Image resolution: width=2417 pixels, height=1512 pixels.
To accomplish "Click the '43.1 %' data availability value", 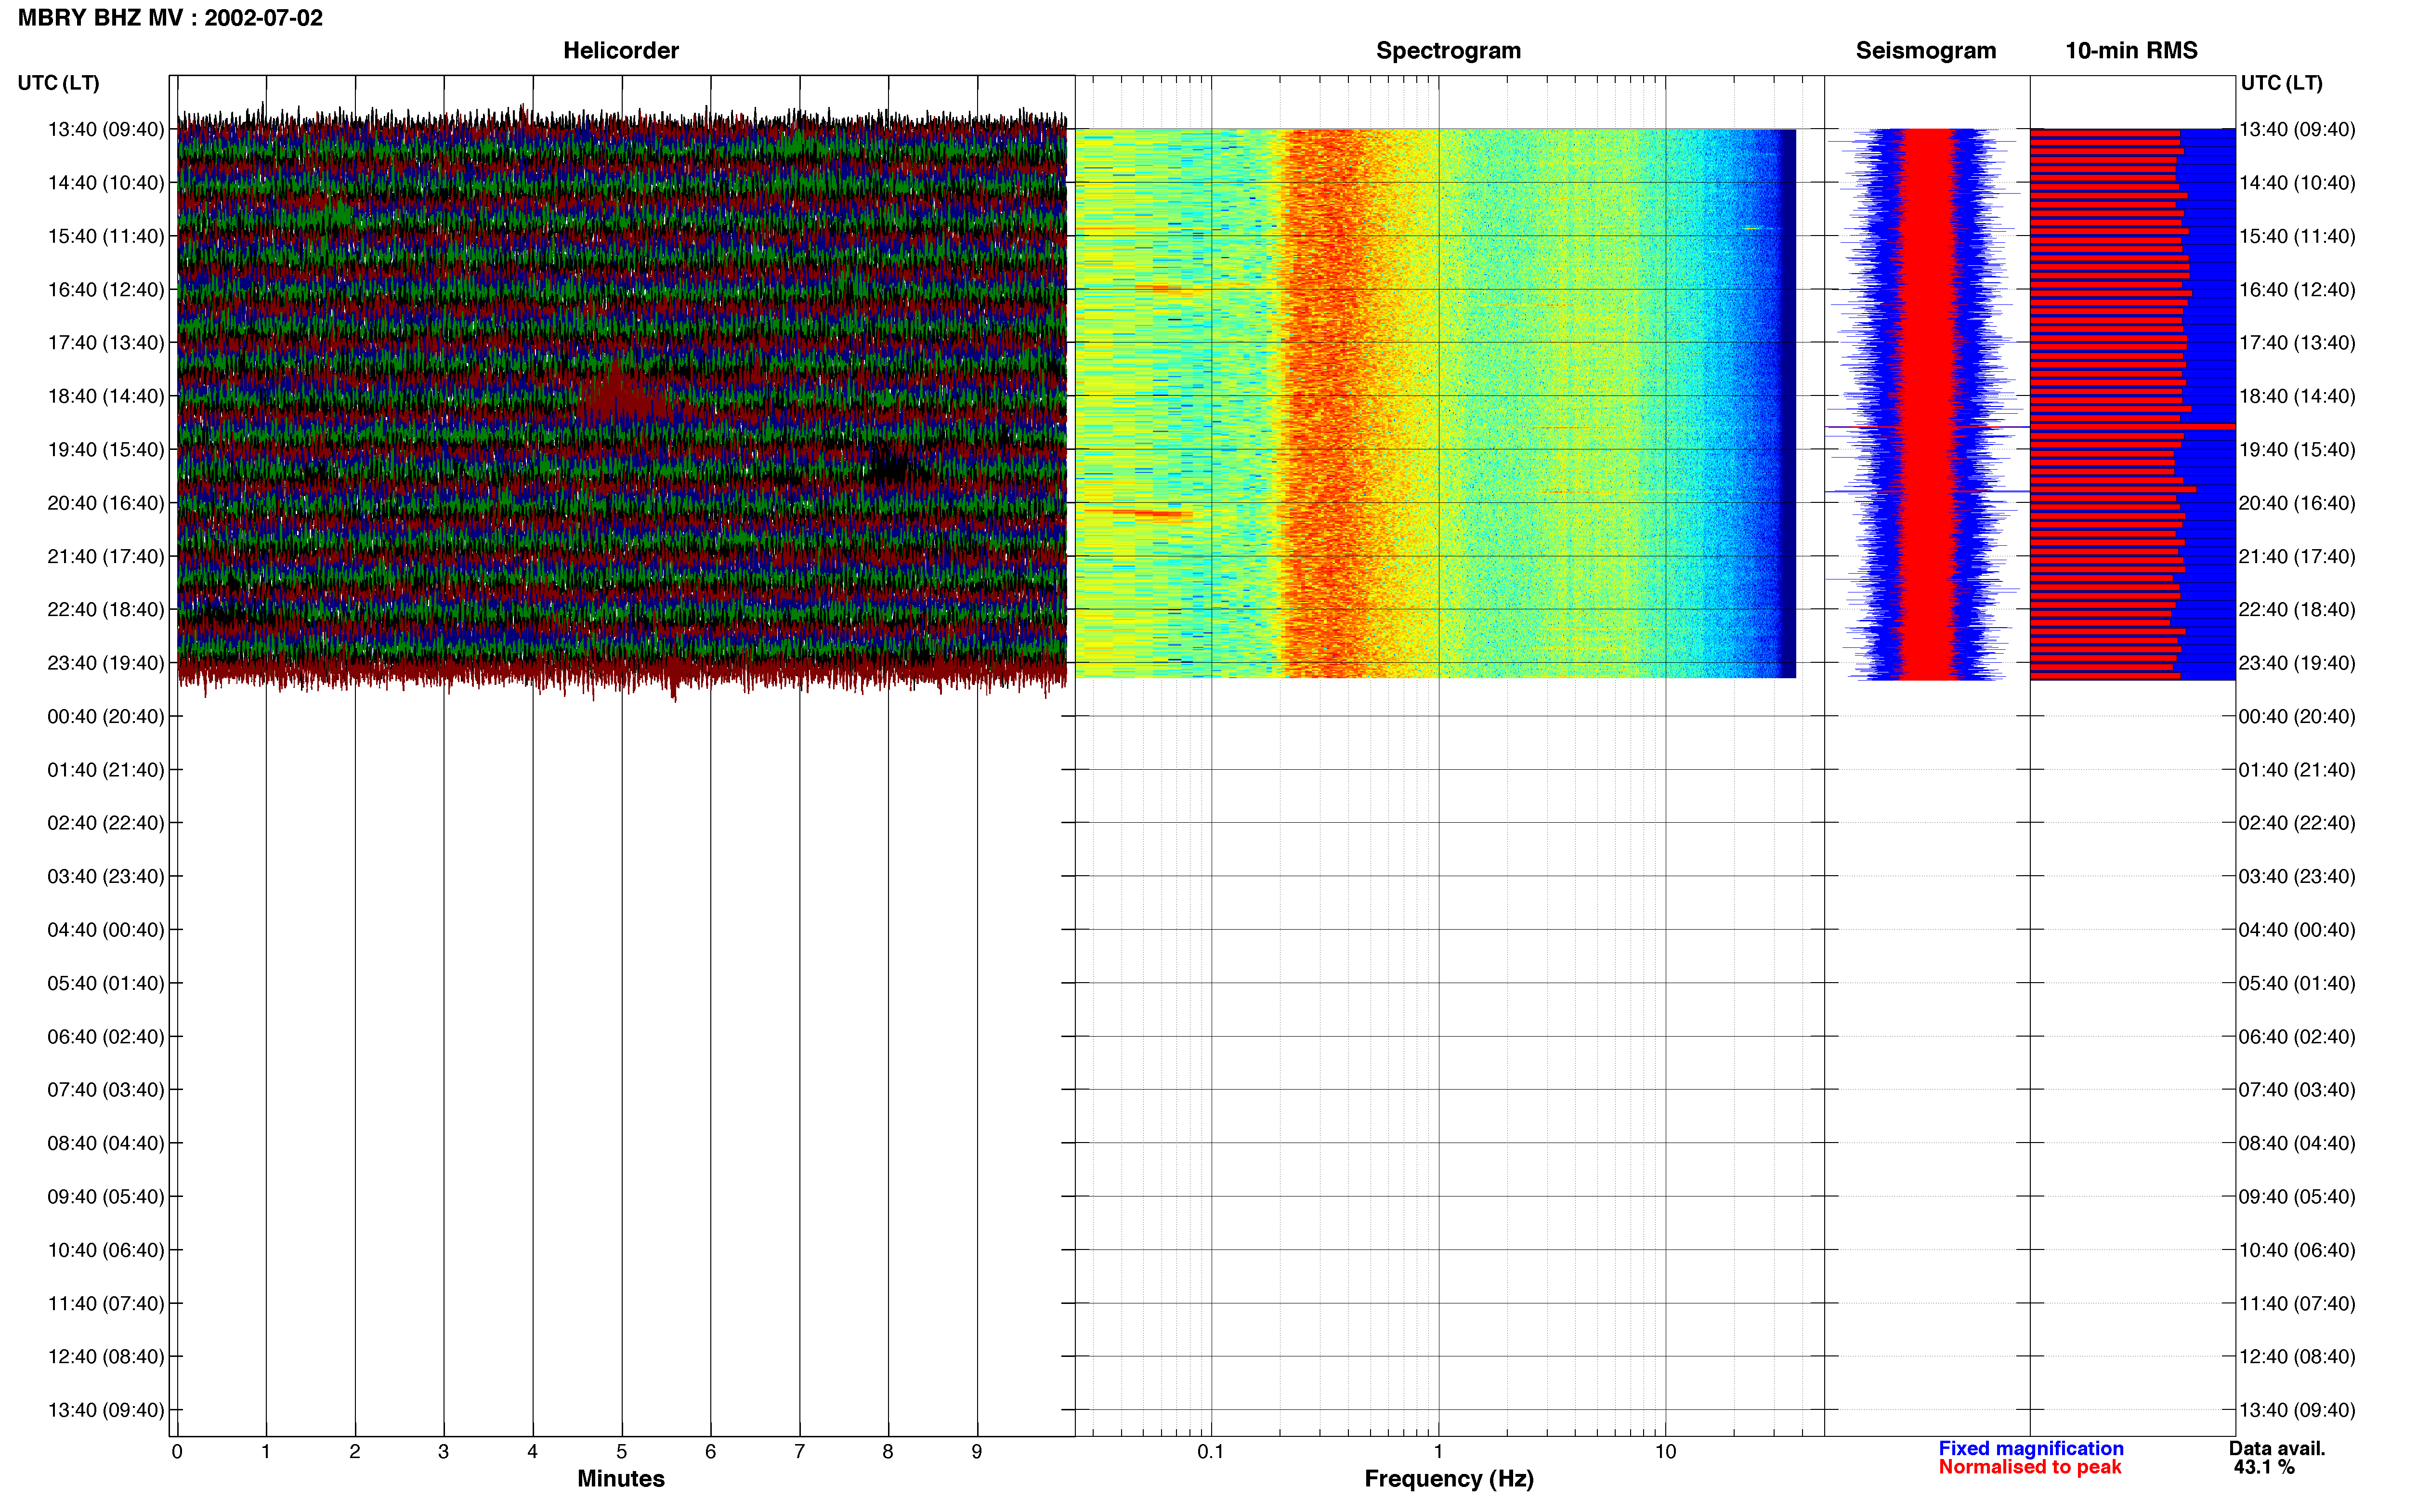I will coord(2264,1468).
